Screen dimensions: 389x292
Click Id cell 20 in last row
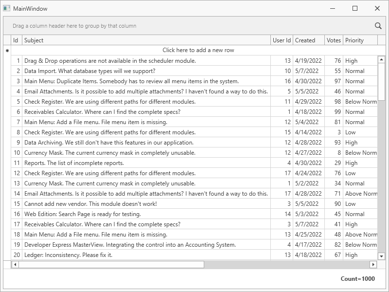click(x=17, y=255)
